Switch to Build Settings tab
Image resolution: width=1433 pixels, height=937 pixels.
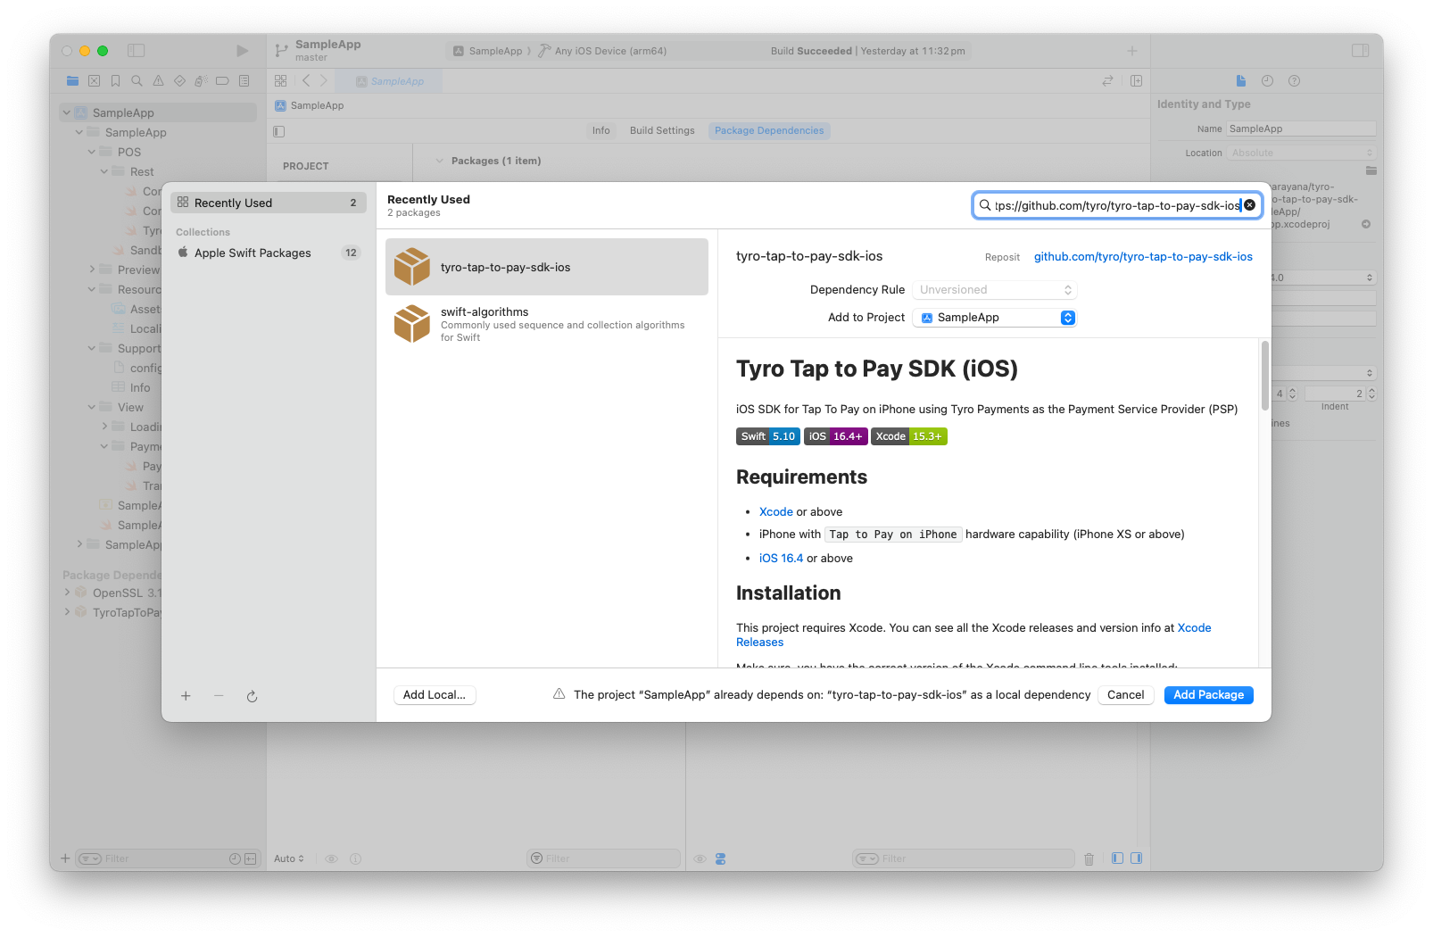[x=661, y=130]
